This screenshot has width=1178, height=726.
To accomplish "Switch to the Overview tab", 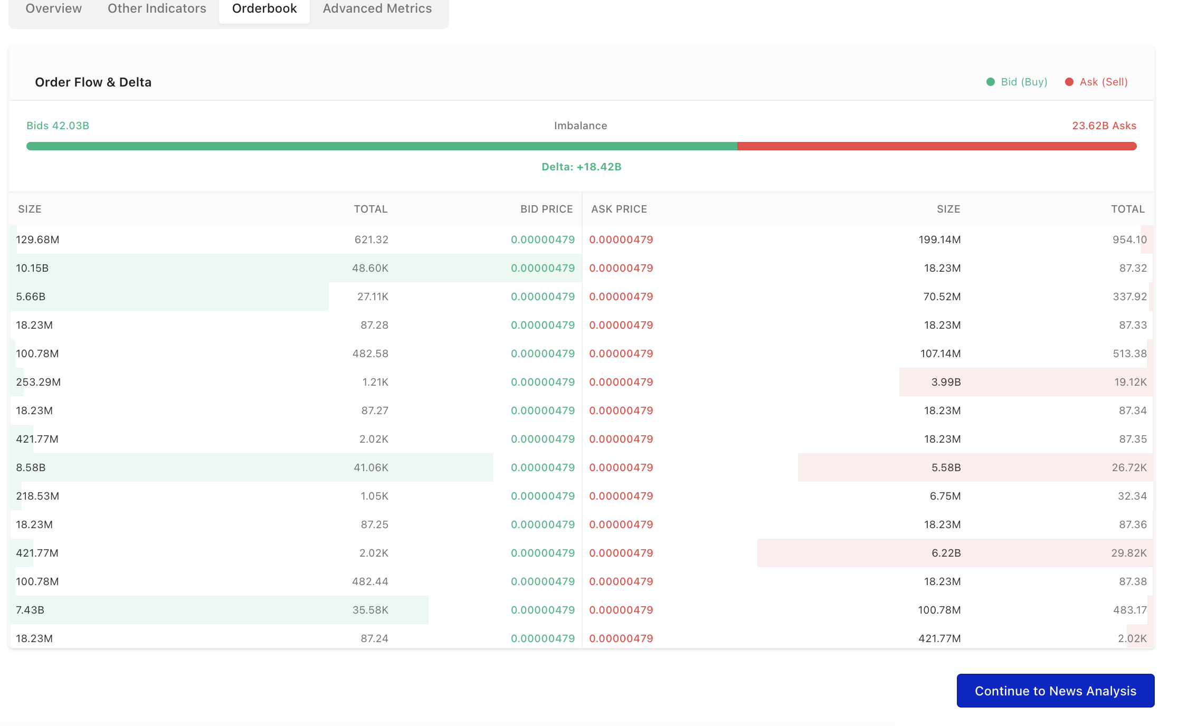I will [53, 8].
